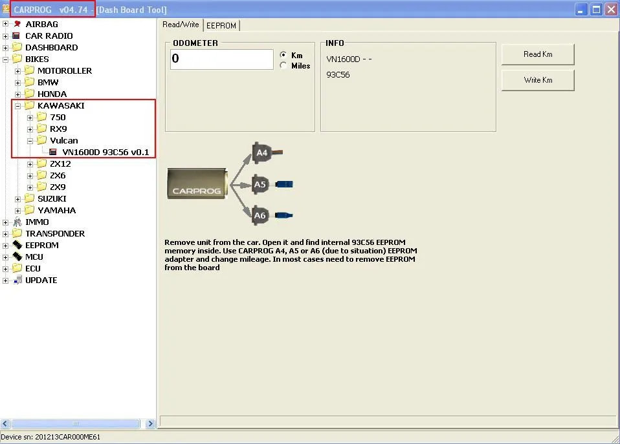Click the HONDA folder icon
This screenshot has width=620, height=444.
29,94
